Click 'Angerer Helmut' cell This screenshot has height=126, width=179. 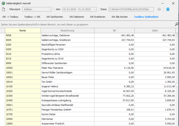pyautogui.click(x=67, y=86)
